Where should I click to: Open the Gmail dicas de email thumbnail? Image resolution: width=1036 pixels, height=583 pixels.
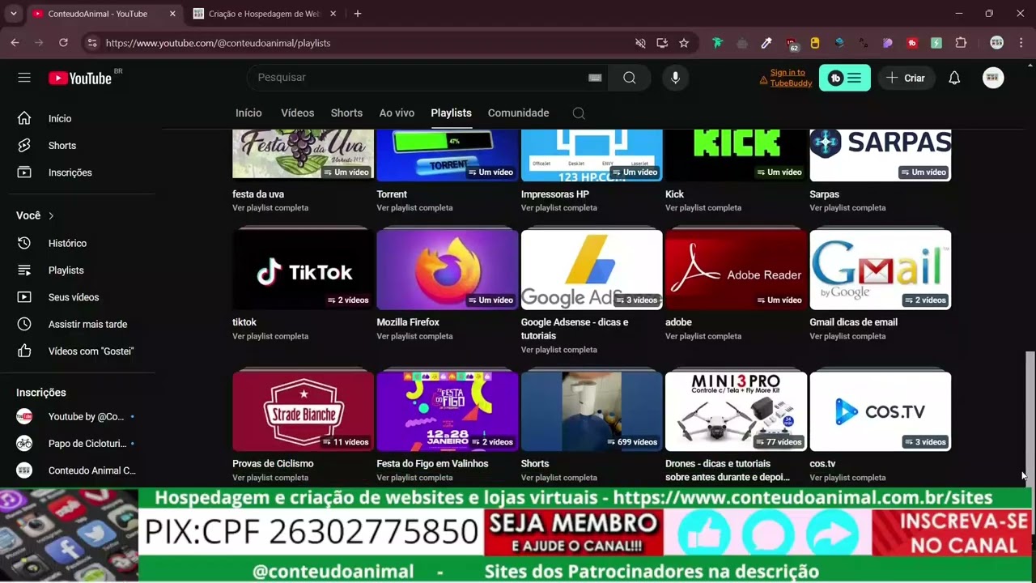(x=880, y=270)
